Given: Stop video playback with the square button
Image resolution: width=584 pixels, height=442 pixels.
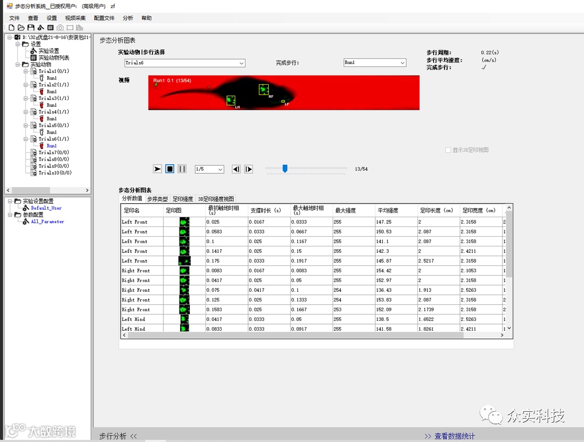Looking at the screenshot, I should click(169, 169).
